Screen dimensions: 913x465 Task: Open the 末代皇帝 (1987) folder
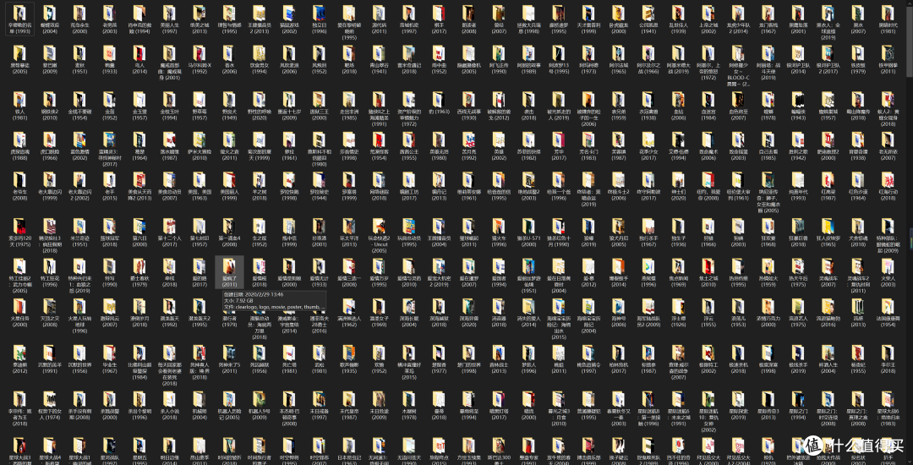tap(349, 406)
